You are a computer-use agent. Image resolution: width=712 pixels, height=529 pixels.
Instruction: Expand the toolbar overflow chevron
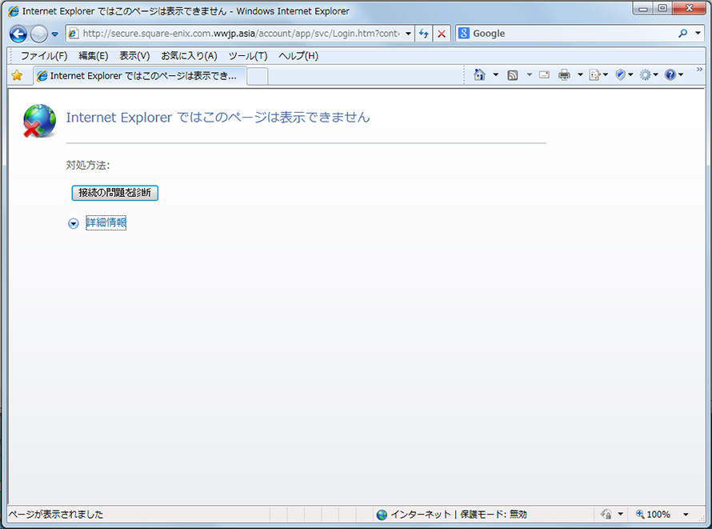(699, 70)
